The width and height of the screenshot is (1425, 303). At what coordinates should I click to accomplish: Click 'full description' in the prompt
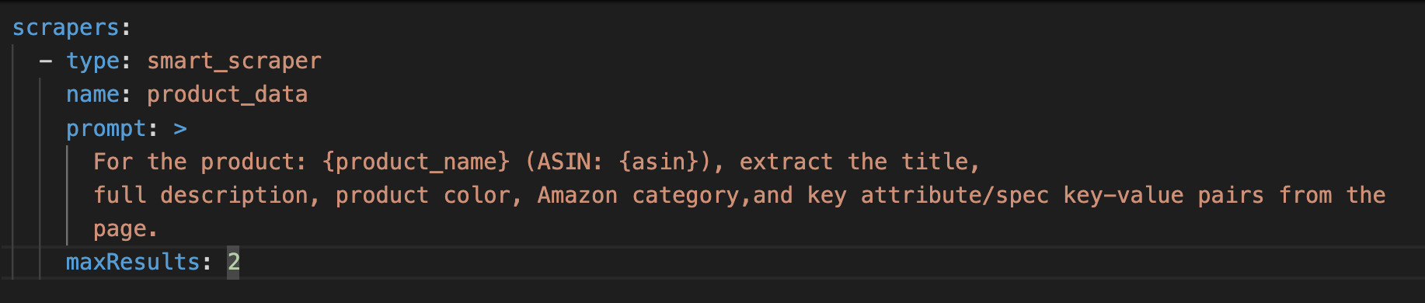point(200,195)
